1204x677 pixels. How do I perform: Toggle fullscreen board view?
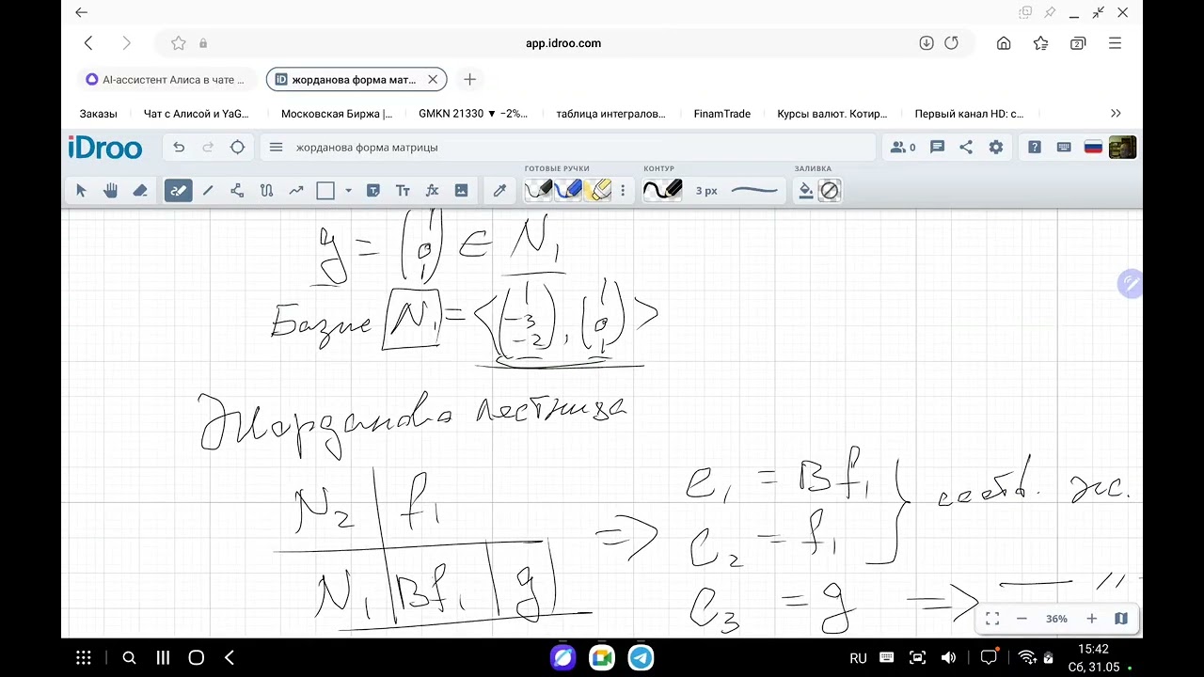[992, 619]
